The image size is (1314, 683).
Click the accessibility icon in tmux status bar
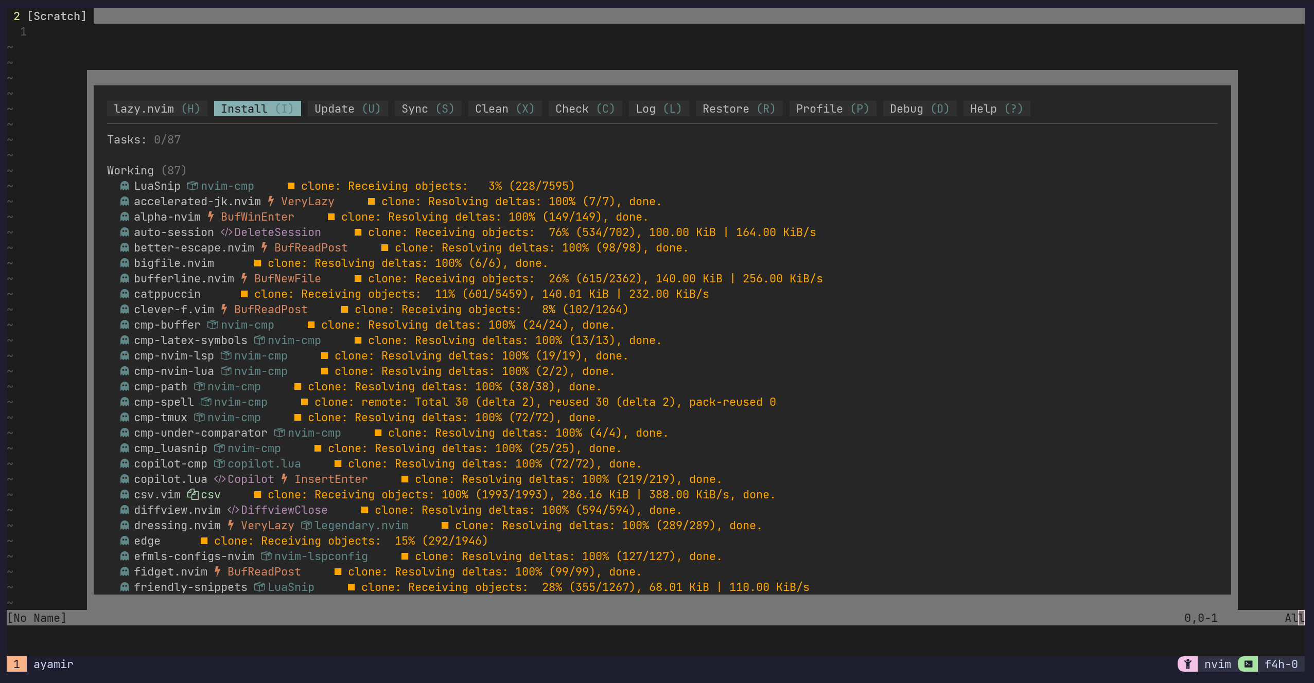1187,664
